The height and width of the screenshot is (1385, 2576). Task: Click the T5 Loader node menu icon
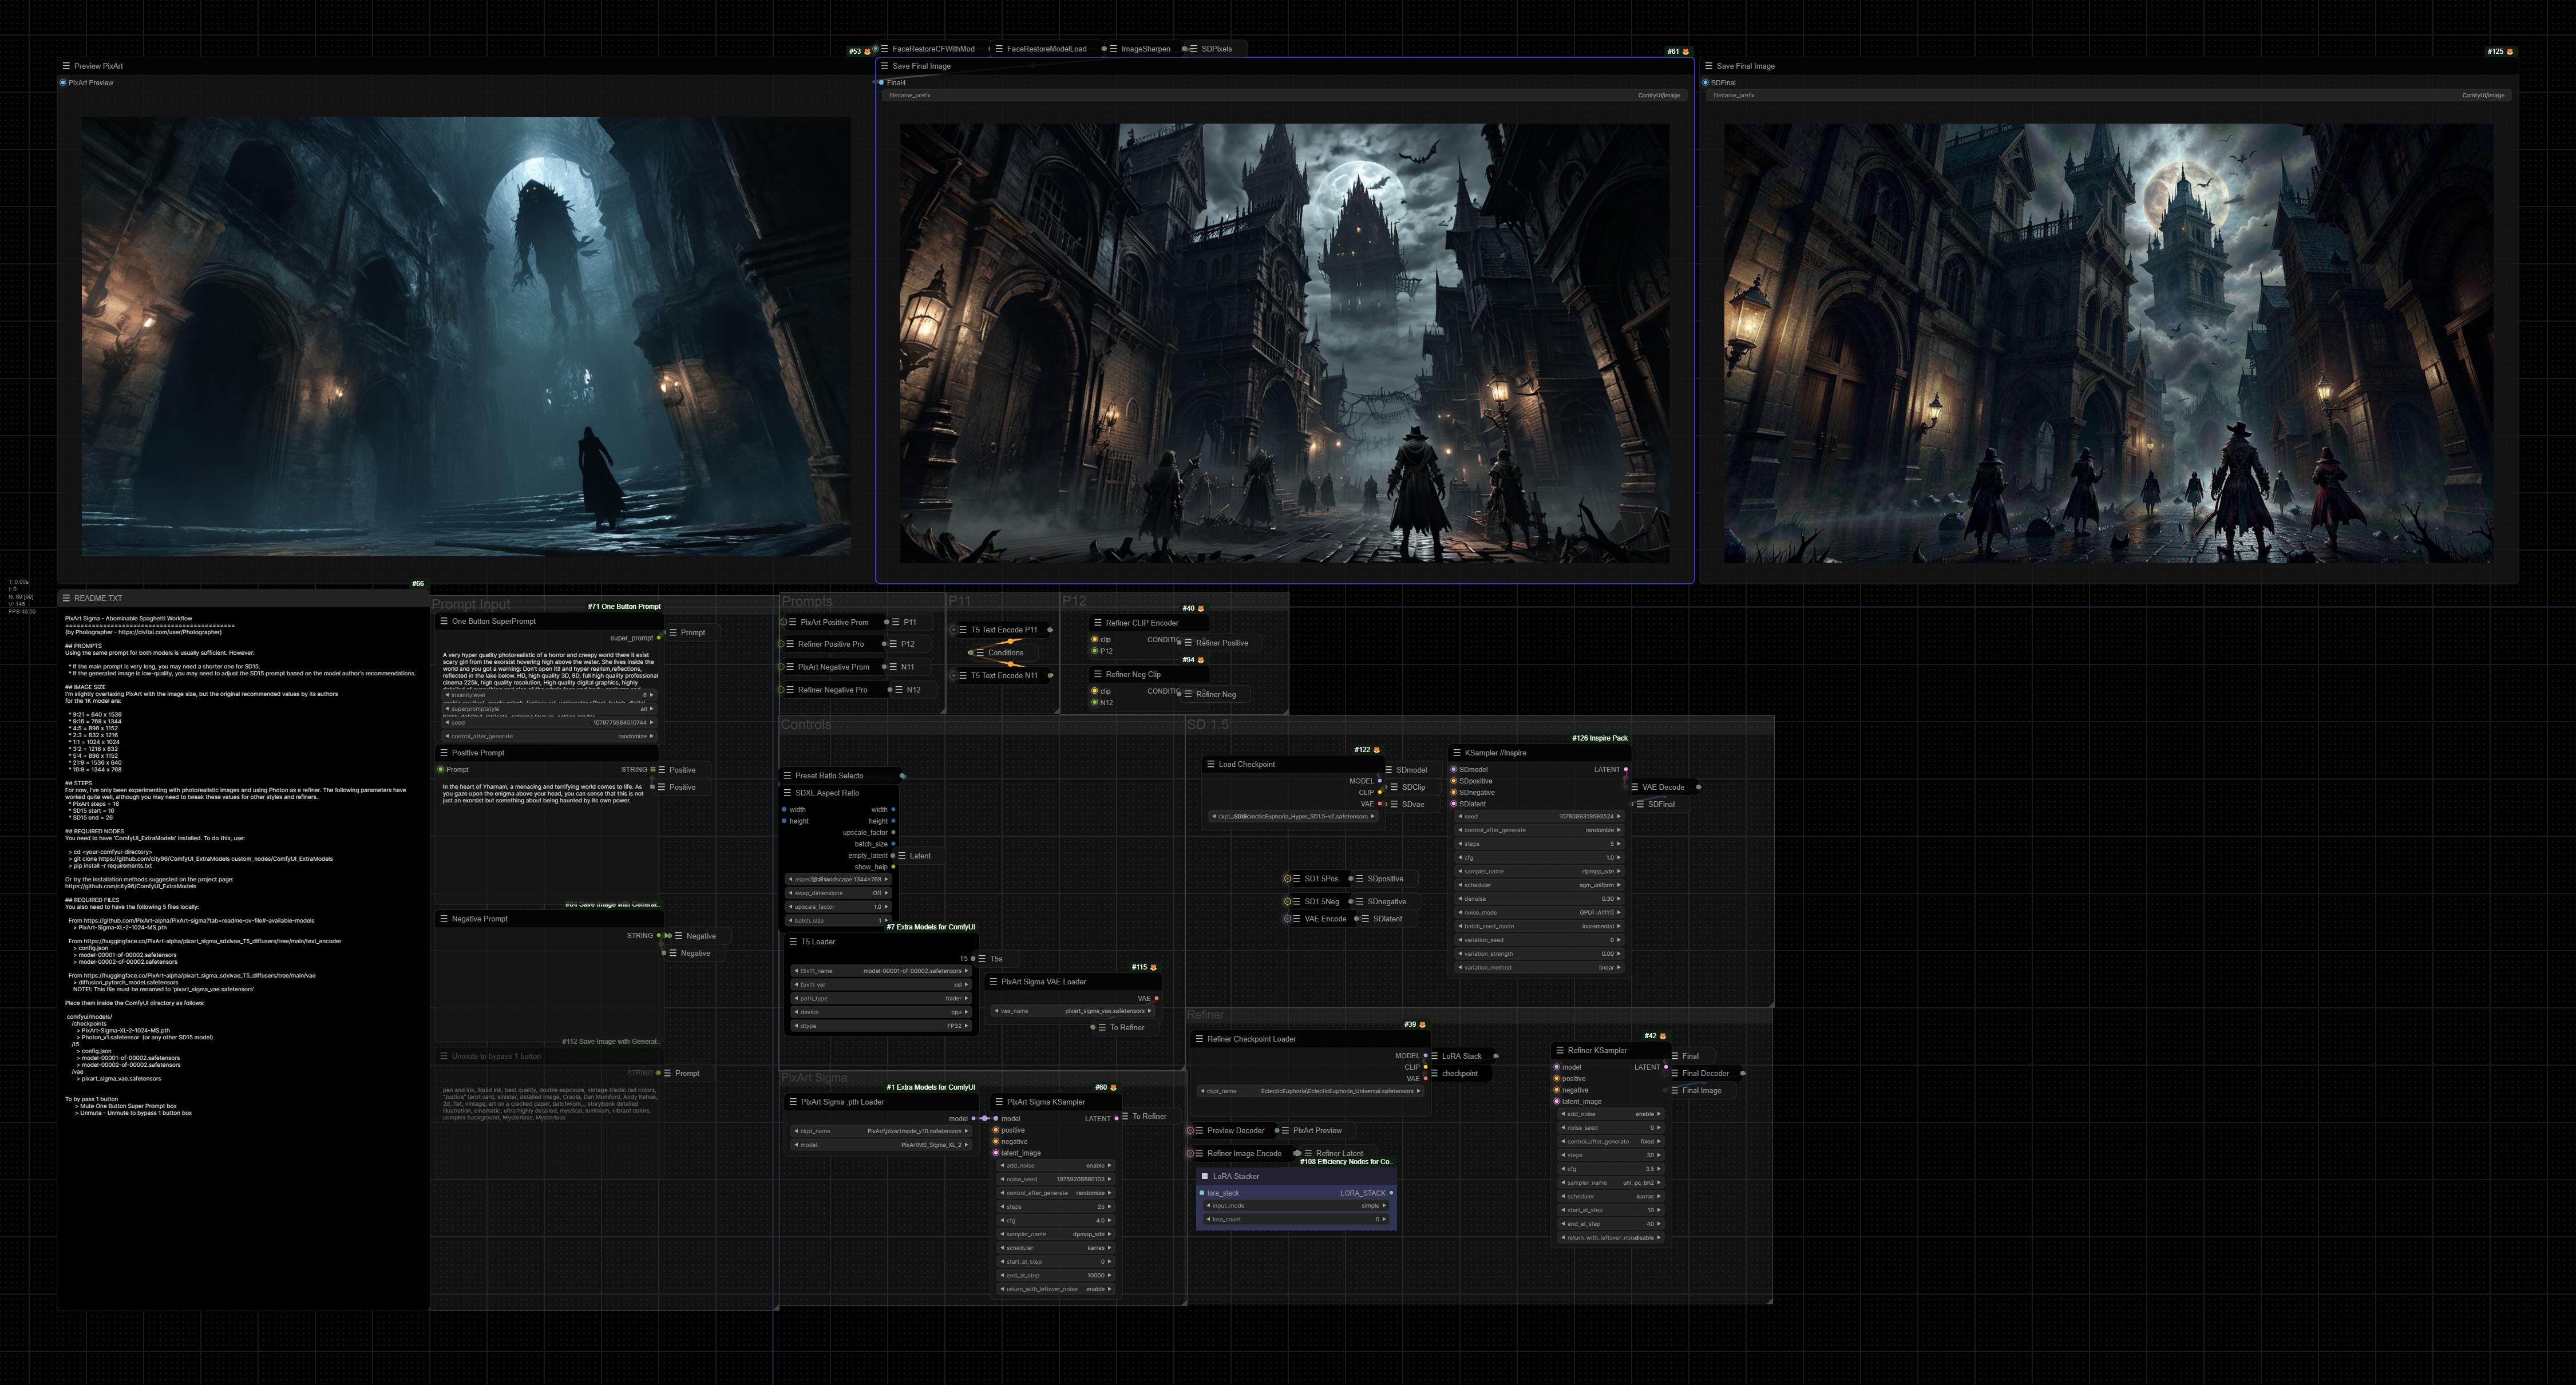[793, 942]
